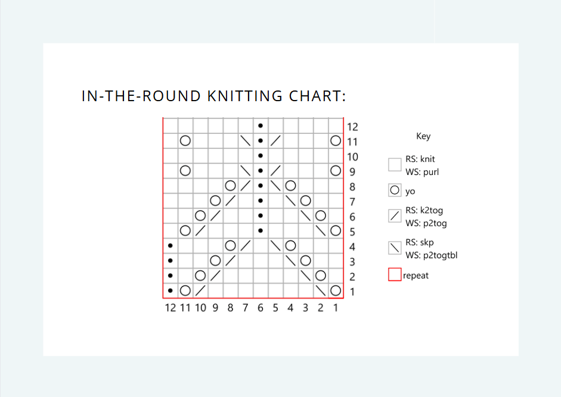Screen dimensions: 561x397
Task: Click the yarn over in row 9, column 1
Action: (336, 171)
